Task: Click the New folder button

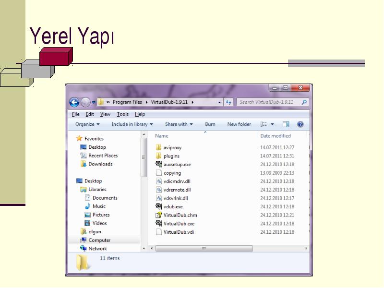Action: click(239, 124)
